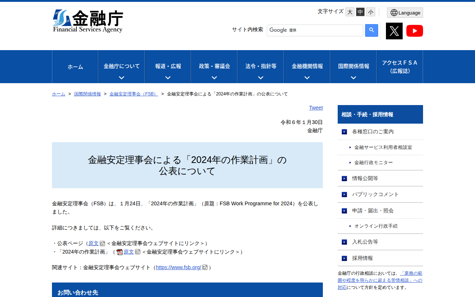This screenshot has height=297, width=475.
Task: Select ホーム in the navigation bar
Action: pyautogui.click(x=75, y=67)
